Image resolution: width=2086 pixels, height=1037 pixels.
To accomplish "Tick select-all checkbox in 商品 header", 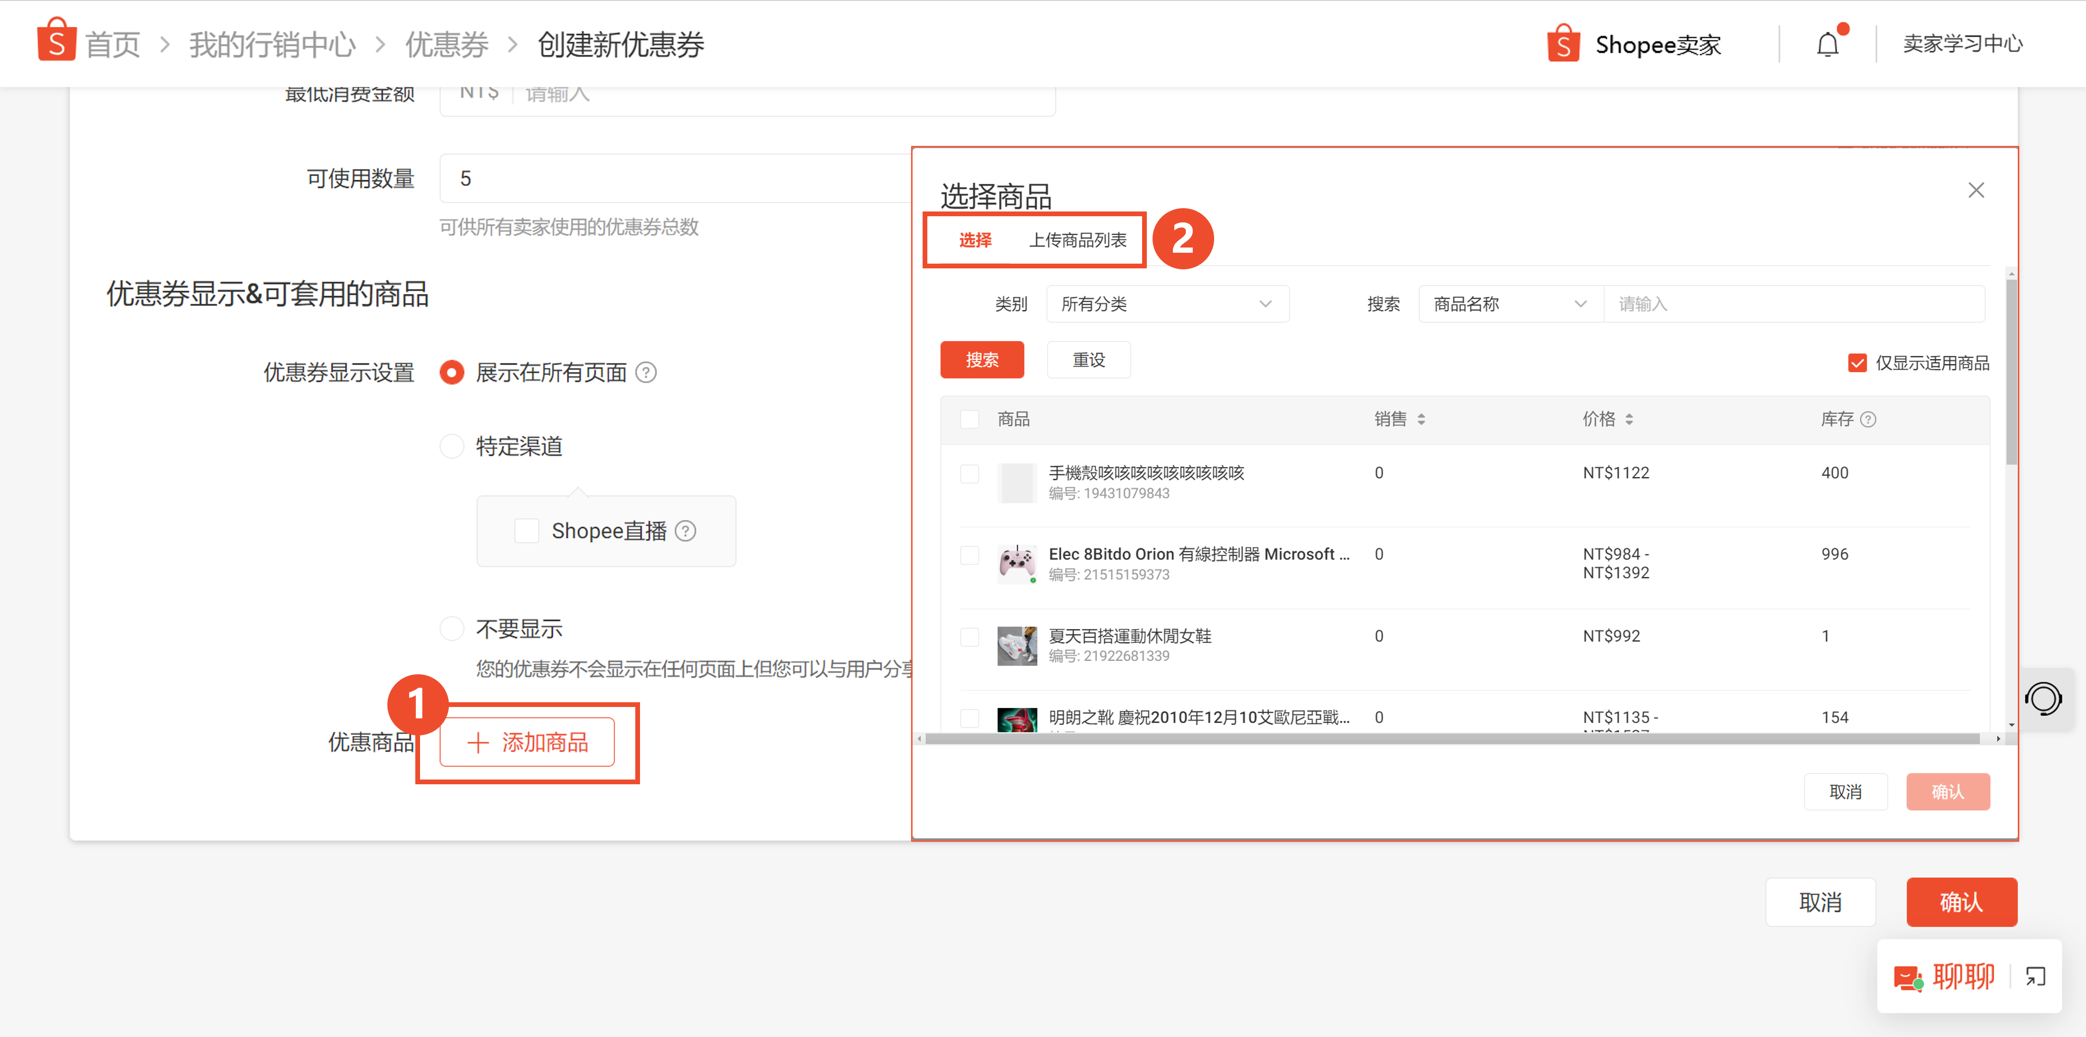I will click(970, 420).
